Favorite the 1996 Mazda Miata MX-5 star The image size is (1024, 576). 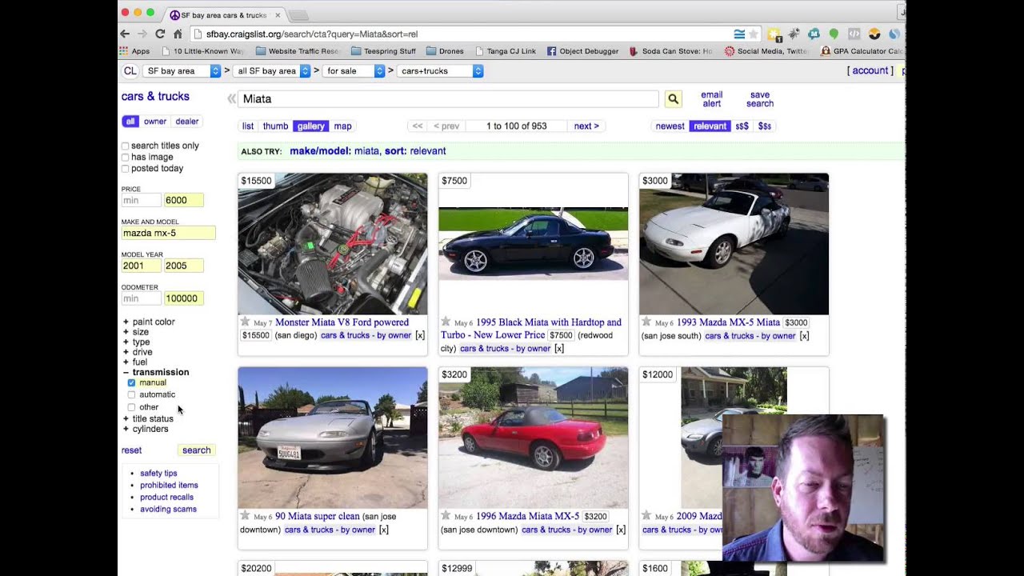(x=446, y=515)
